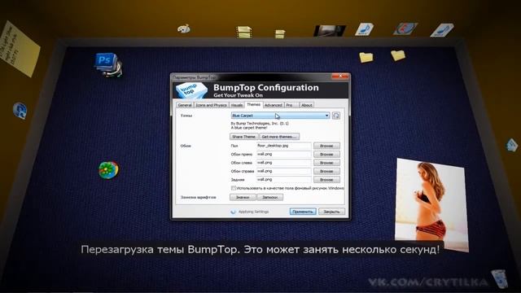Screen dimensions: 521x293
Task: Click Browse in the Обои прямо row
Action: point(326,155)
